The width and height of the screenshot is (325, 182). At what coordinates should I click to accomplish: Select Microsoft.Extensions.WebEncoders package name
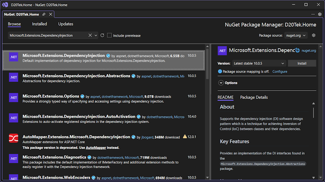coord(56,177)
